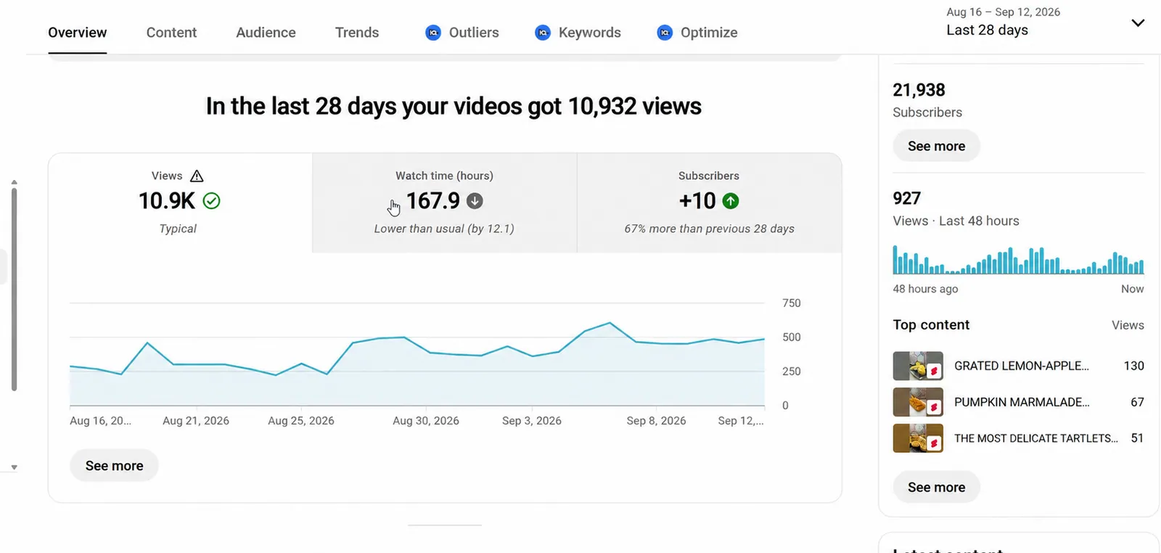Select the Subscribers metric card

coord(710,202)
